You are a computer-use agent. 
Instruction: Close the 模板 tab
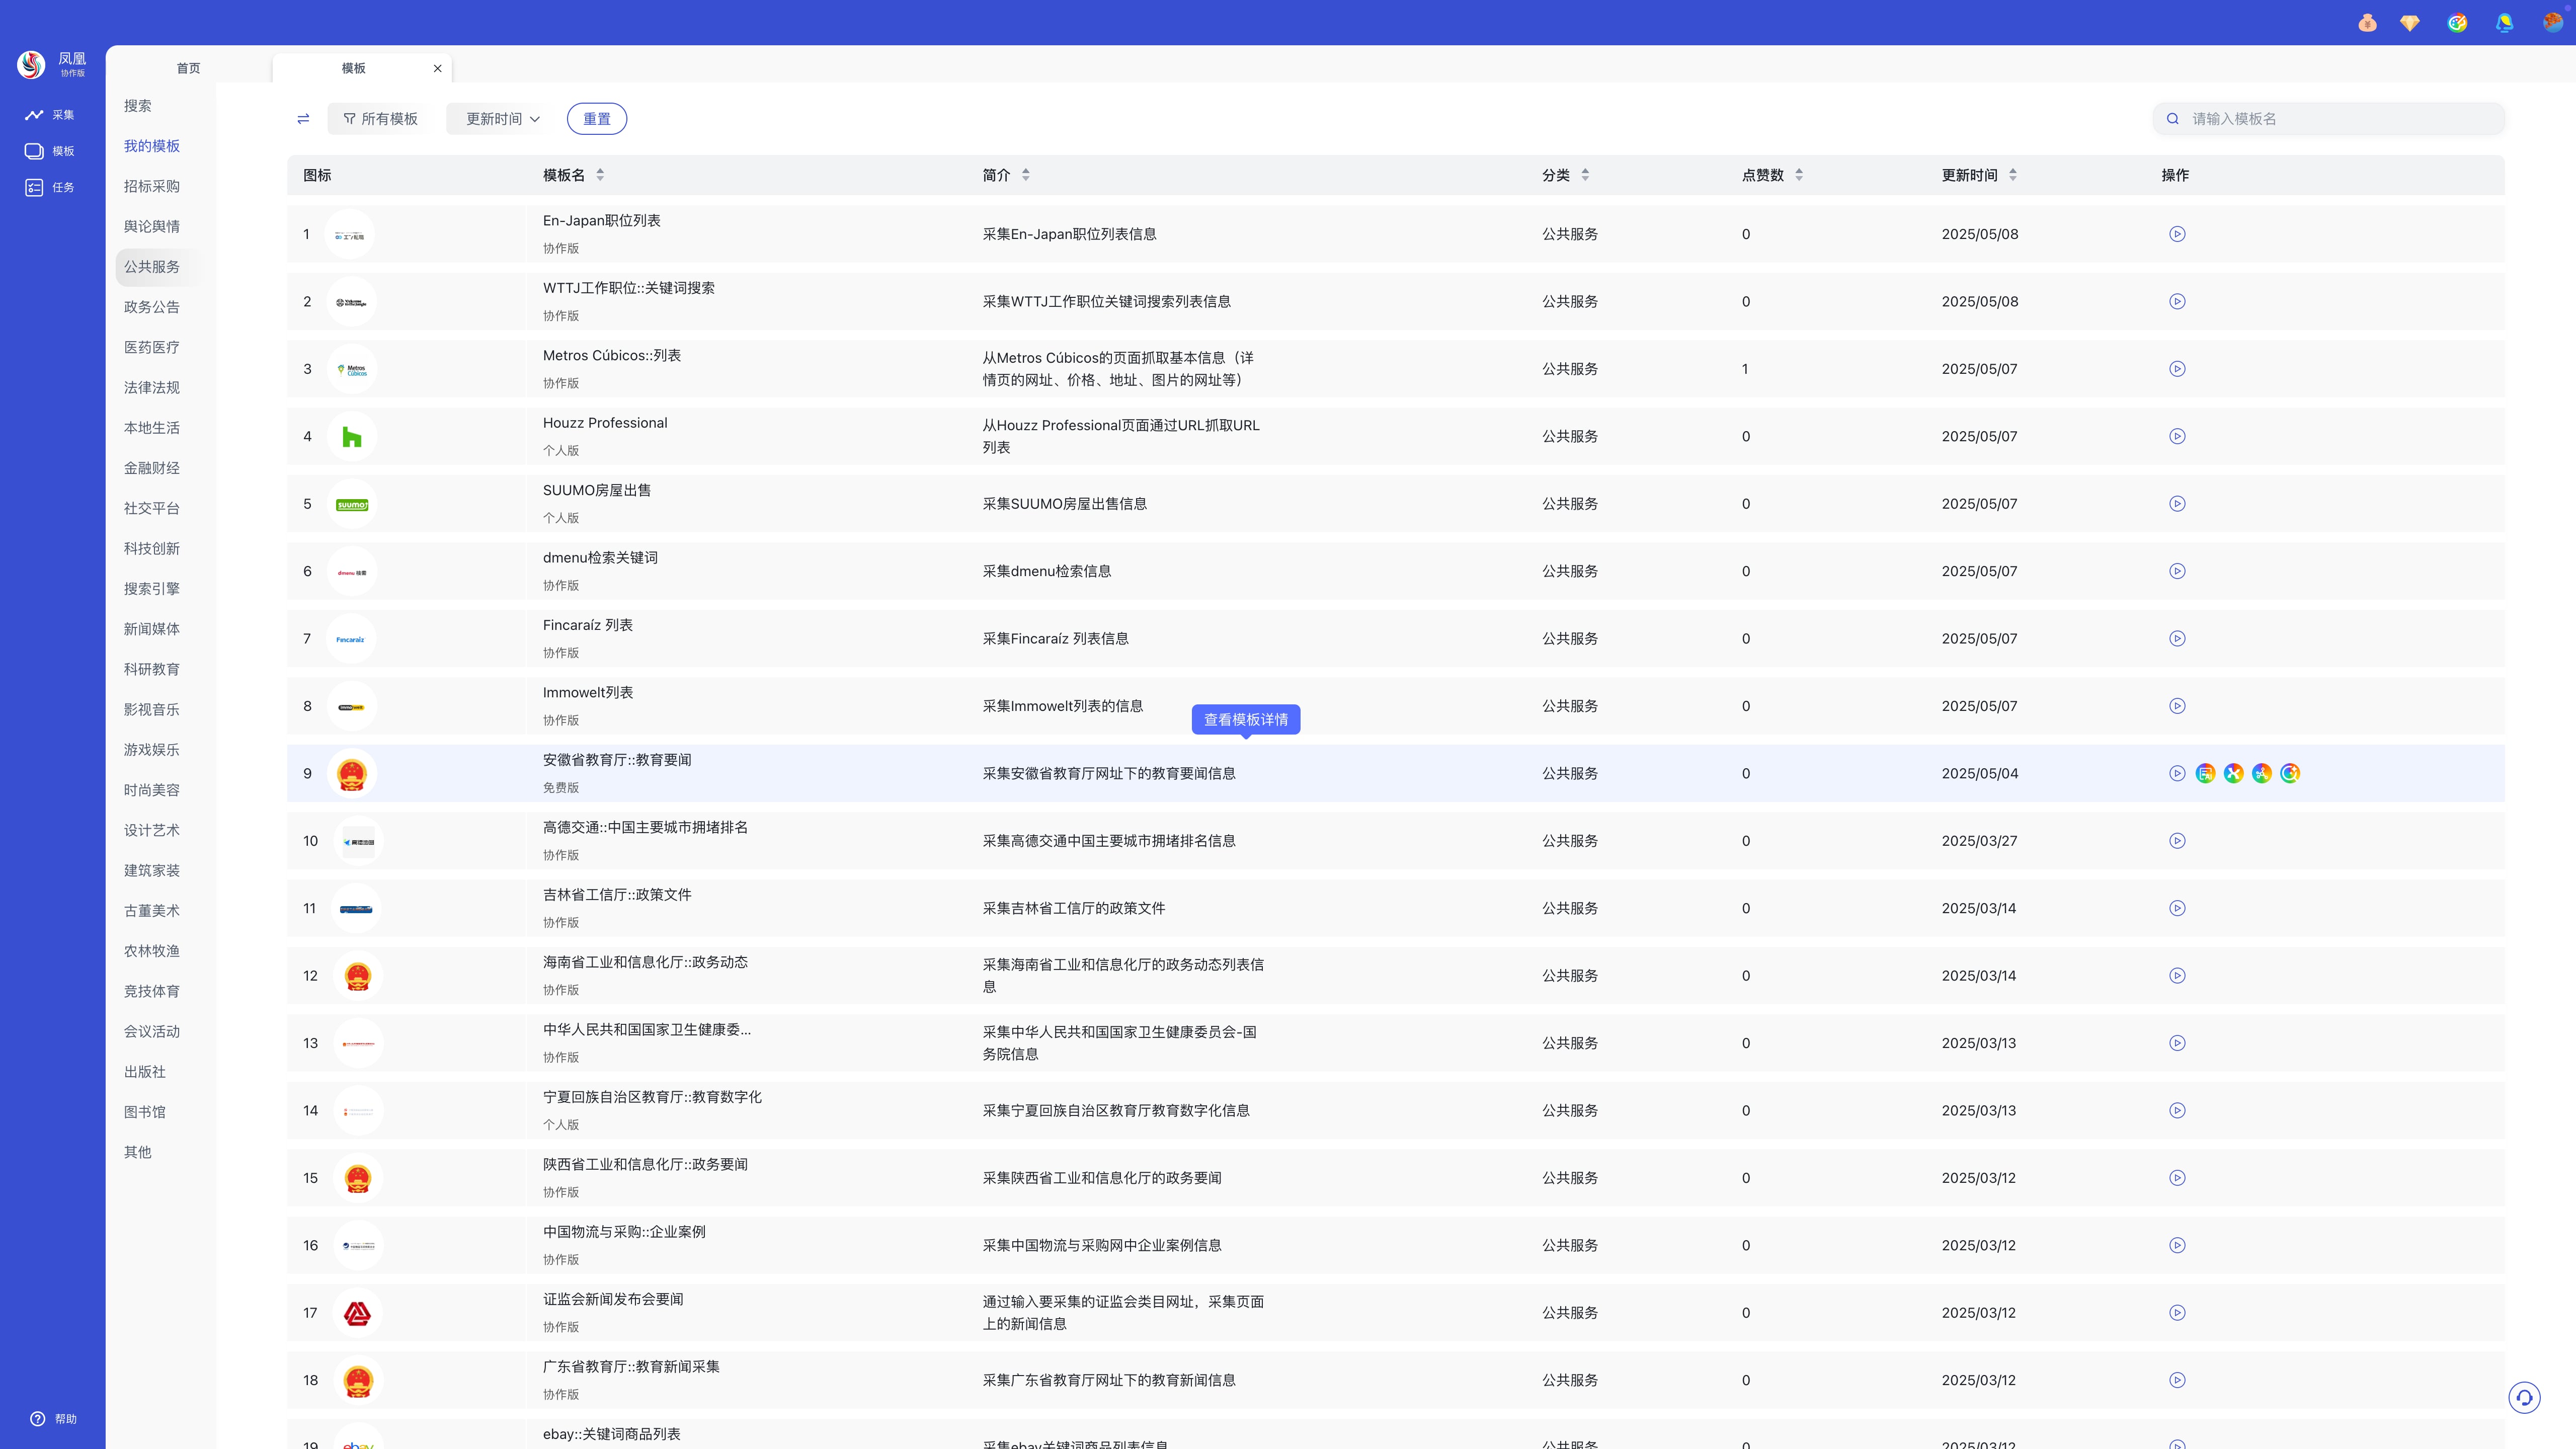pyautogui.click(x=437, y=69)
